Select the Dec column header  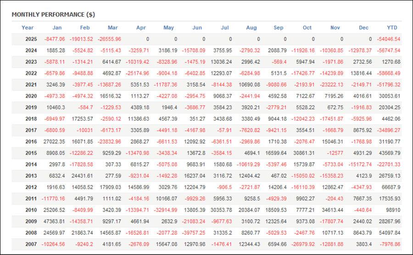click(x=363, y=28)
